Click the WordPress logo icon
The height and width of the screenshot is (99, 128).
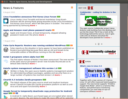point(6,50)
